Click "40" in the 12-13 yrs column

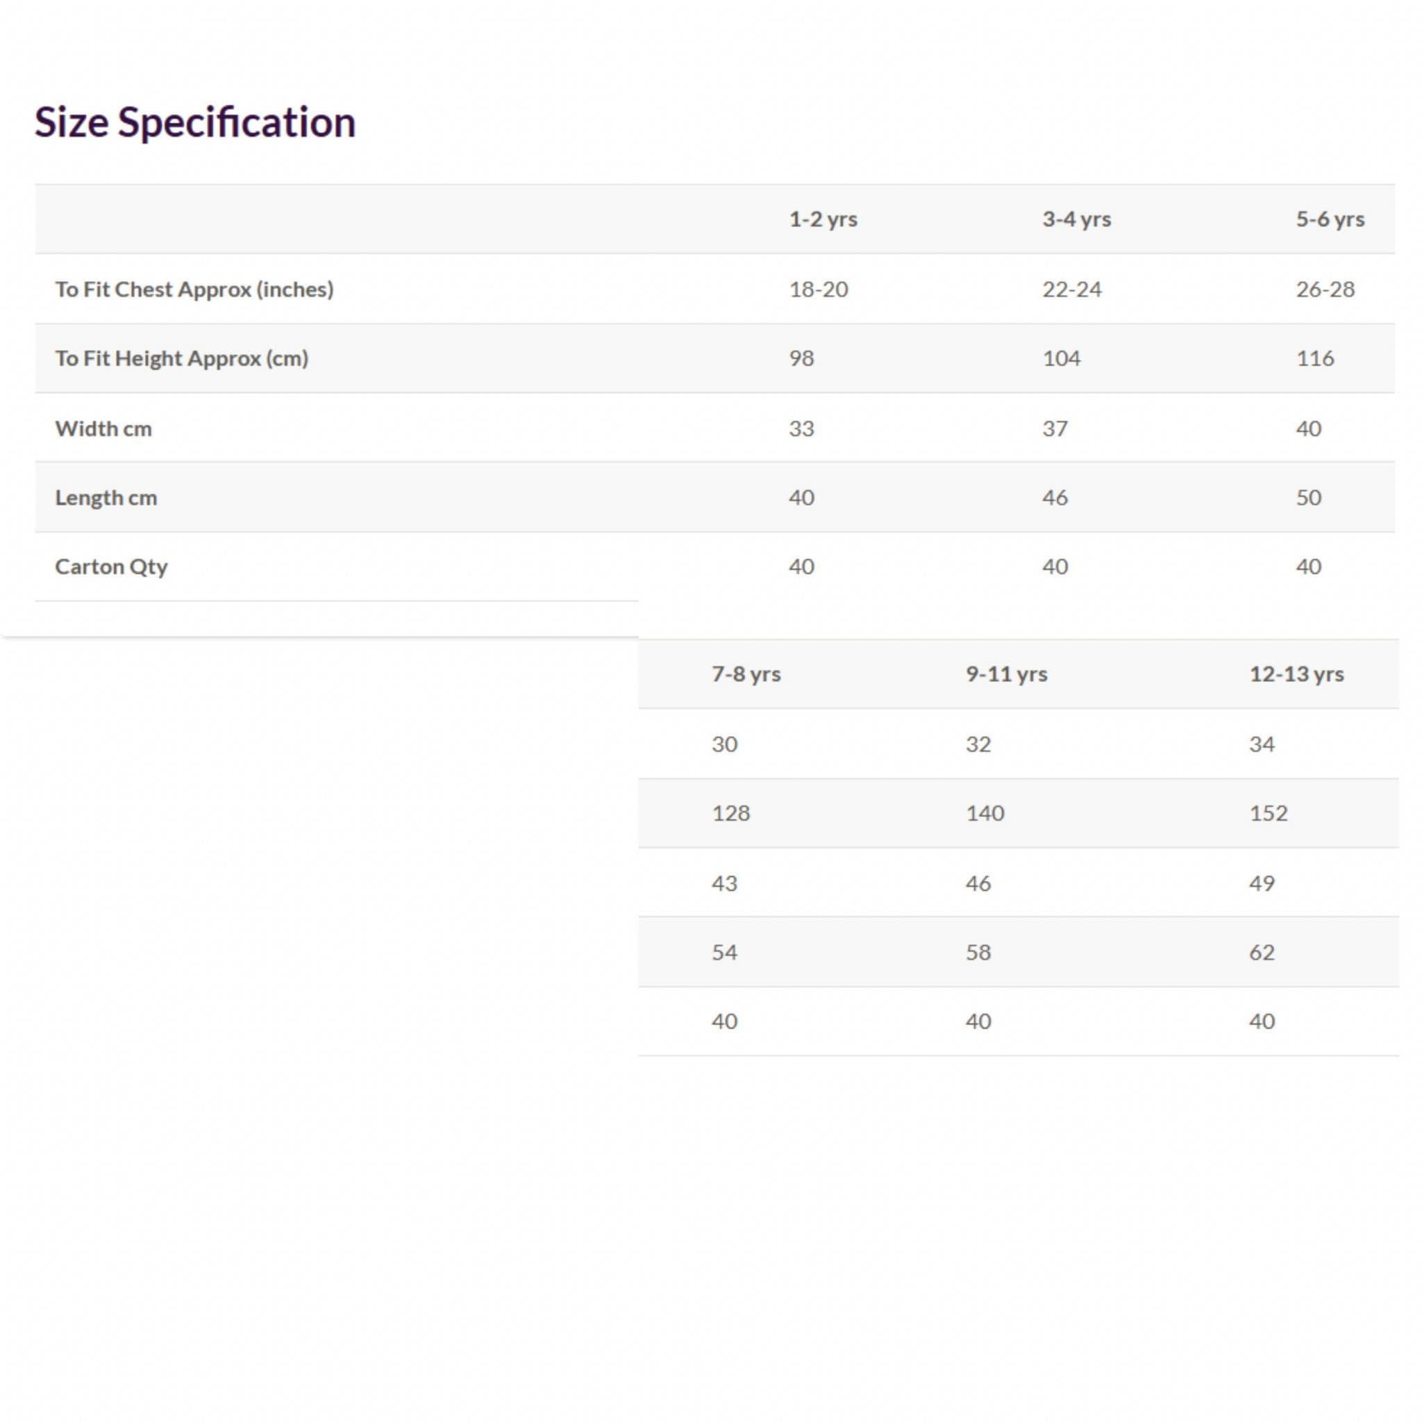1262,1021
